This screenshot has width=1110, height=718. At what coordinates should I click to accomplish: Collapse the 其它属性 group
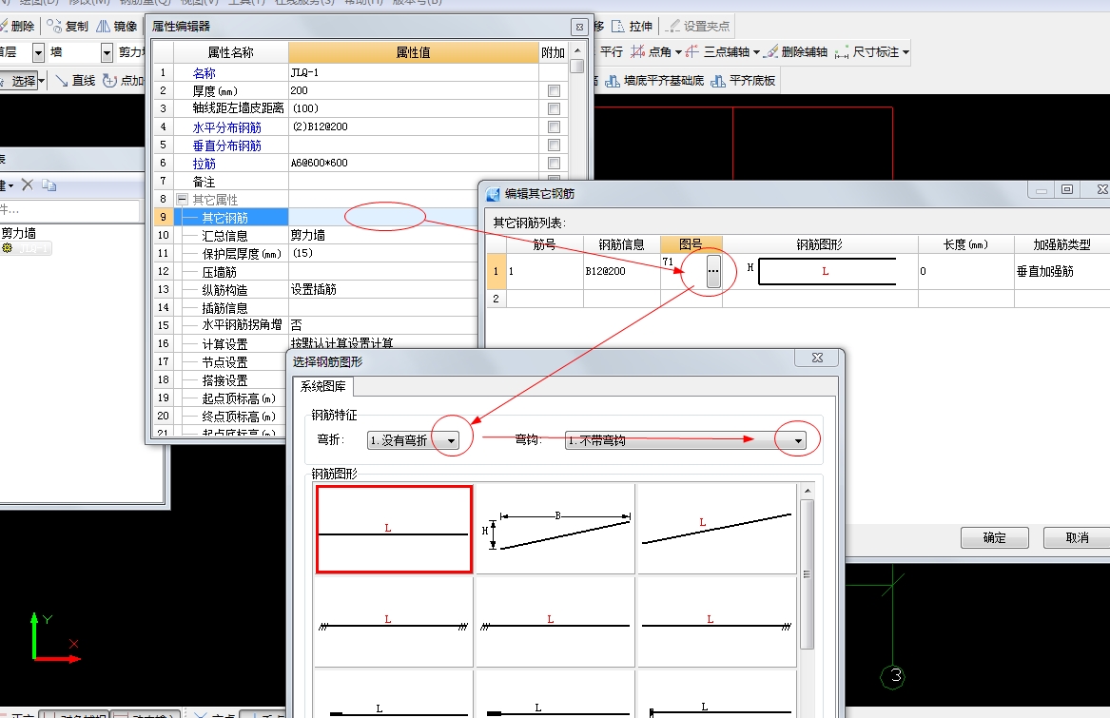tap(182, 200)
